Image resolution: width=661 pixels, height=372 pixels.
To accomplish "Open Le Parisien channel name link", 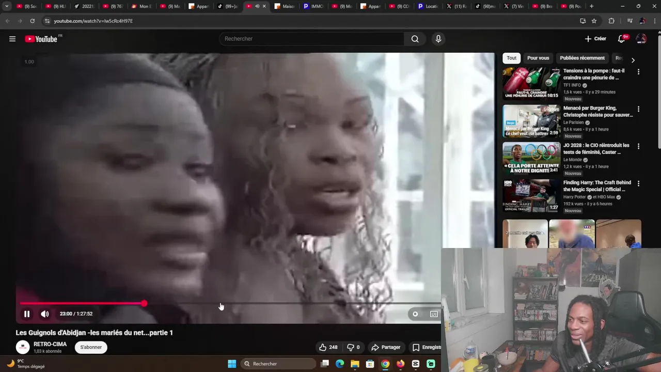I will 573,122.
